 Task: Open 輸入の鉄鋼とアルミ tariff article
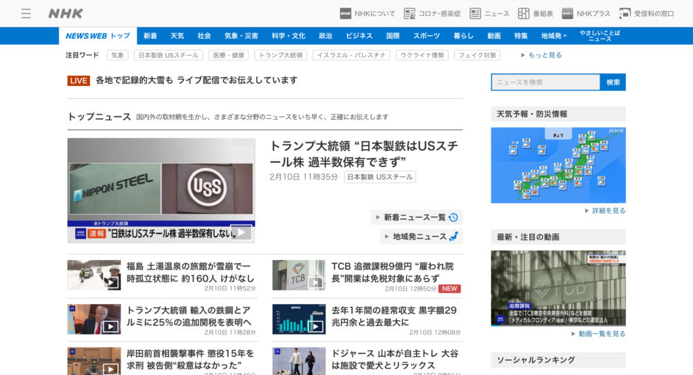pos(189,317)
